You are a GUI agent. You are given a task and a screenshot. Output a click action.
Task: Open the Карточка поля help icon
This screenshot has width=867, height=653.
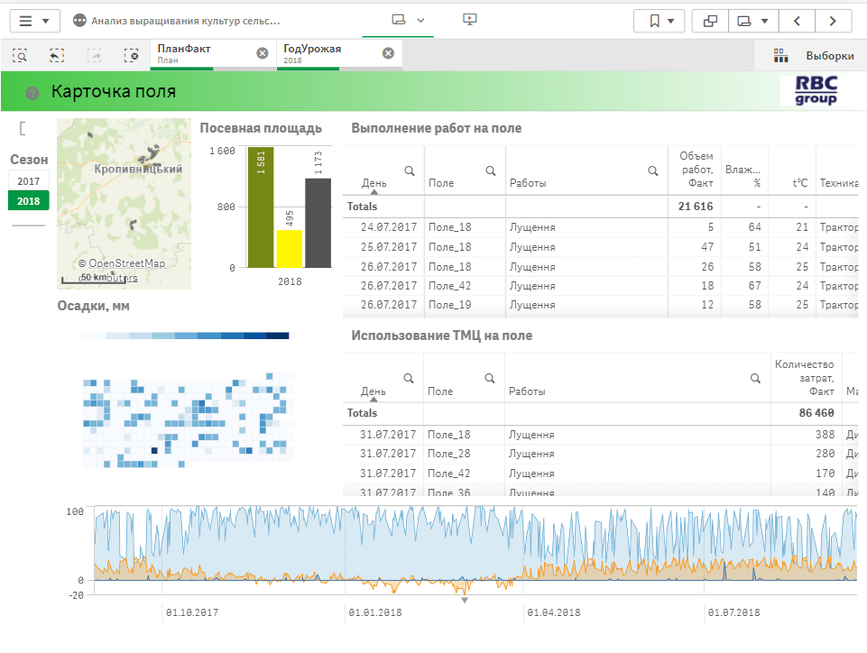[32, 93]
